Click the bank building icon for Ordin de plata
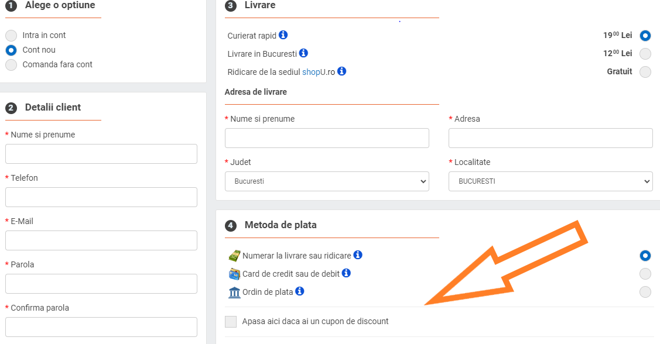Image resolution: width=660 pixels, height=344 pixels. tap(234, 292)
